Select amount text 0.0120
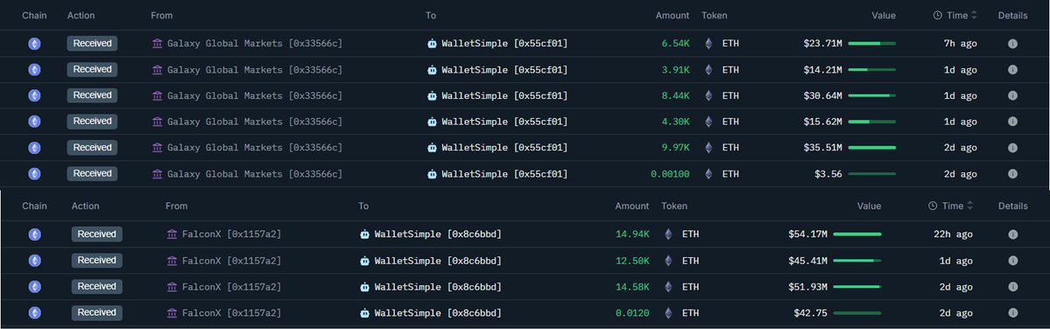Viewport: 1050px width, 329px height. coord(632,312)
